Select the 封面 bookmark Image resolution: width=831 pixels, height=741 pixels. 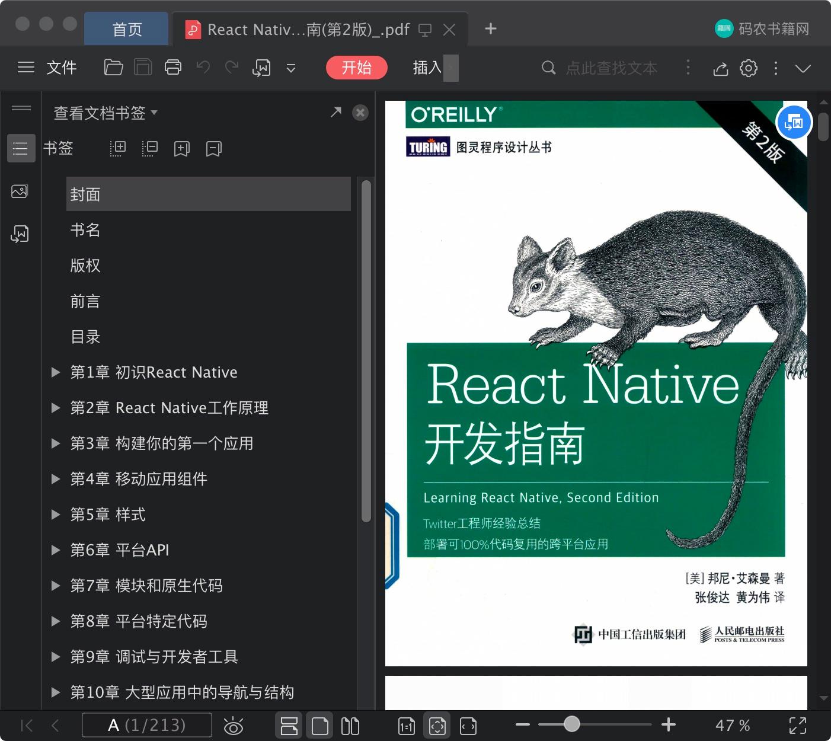tap(209, 194)
